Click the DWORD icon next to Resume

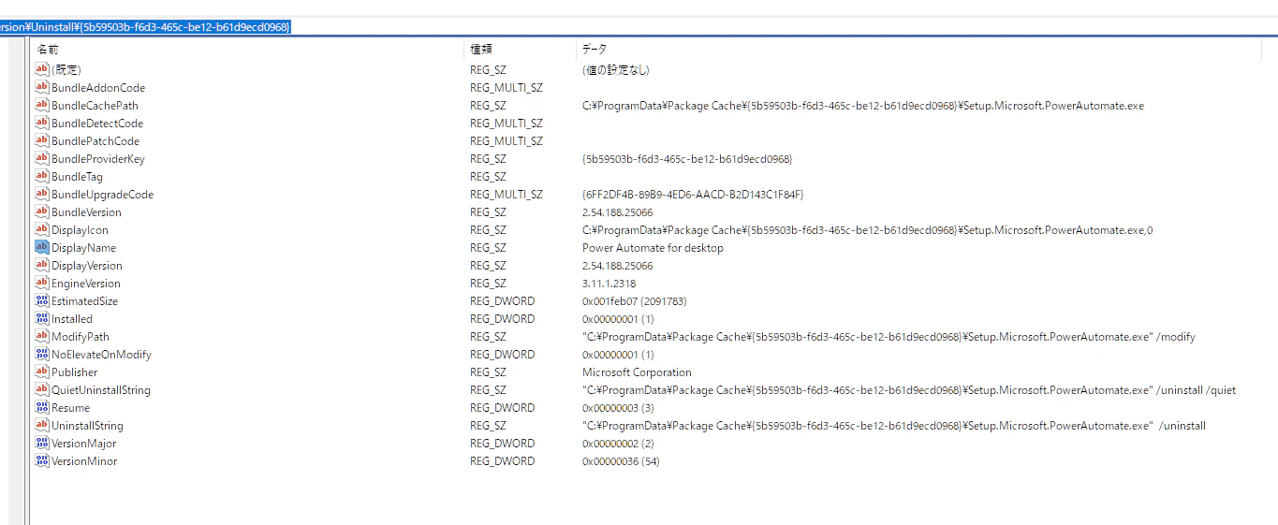click(x=41, y=407)
